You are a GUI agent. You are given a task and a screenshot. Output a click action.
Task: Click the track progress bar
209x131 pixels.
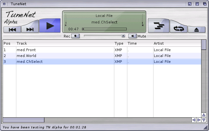point(104,29)
